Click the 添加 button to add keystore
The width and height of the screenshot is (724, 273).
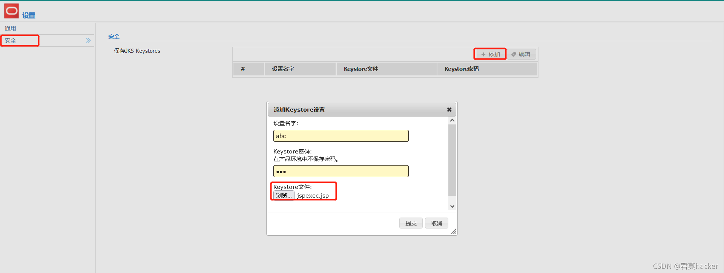[x=490, y=54]
